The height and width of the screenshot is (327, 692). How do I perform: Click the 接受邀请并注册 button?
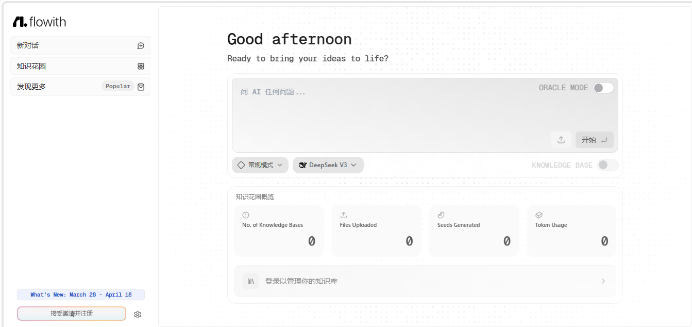[x=72, y=314]
